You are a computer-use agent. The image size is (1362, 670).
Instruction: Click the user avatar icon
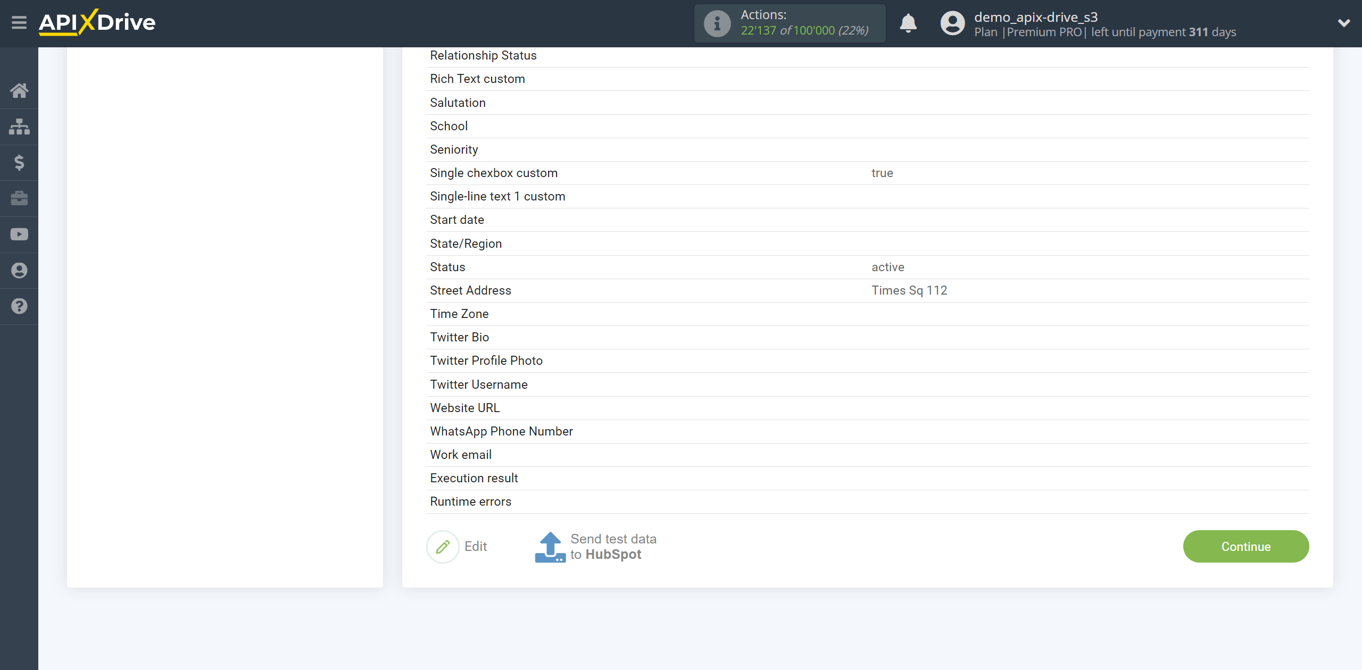click(x=952, y=23)
